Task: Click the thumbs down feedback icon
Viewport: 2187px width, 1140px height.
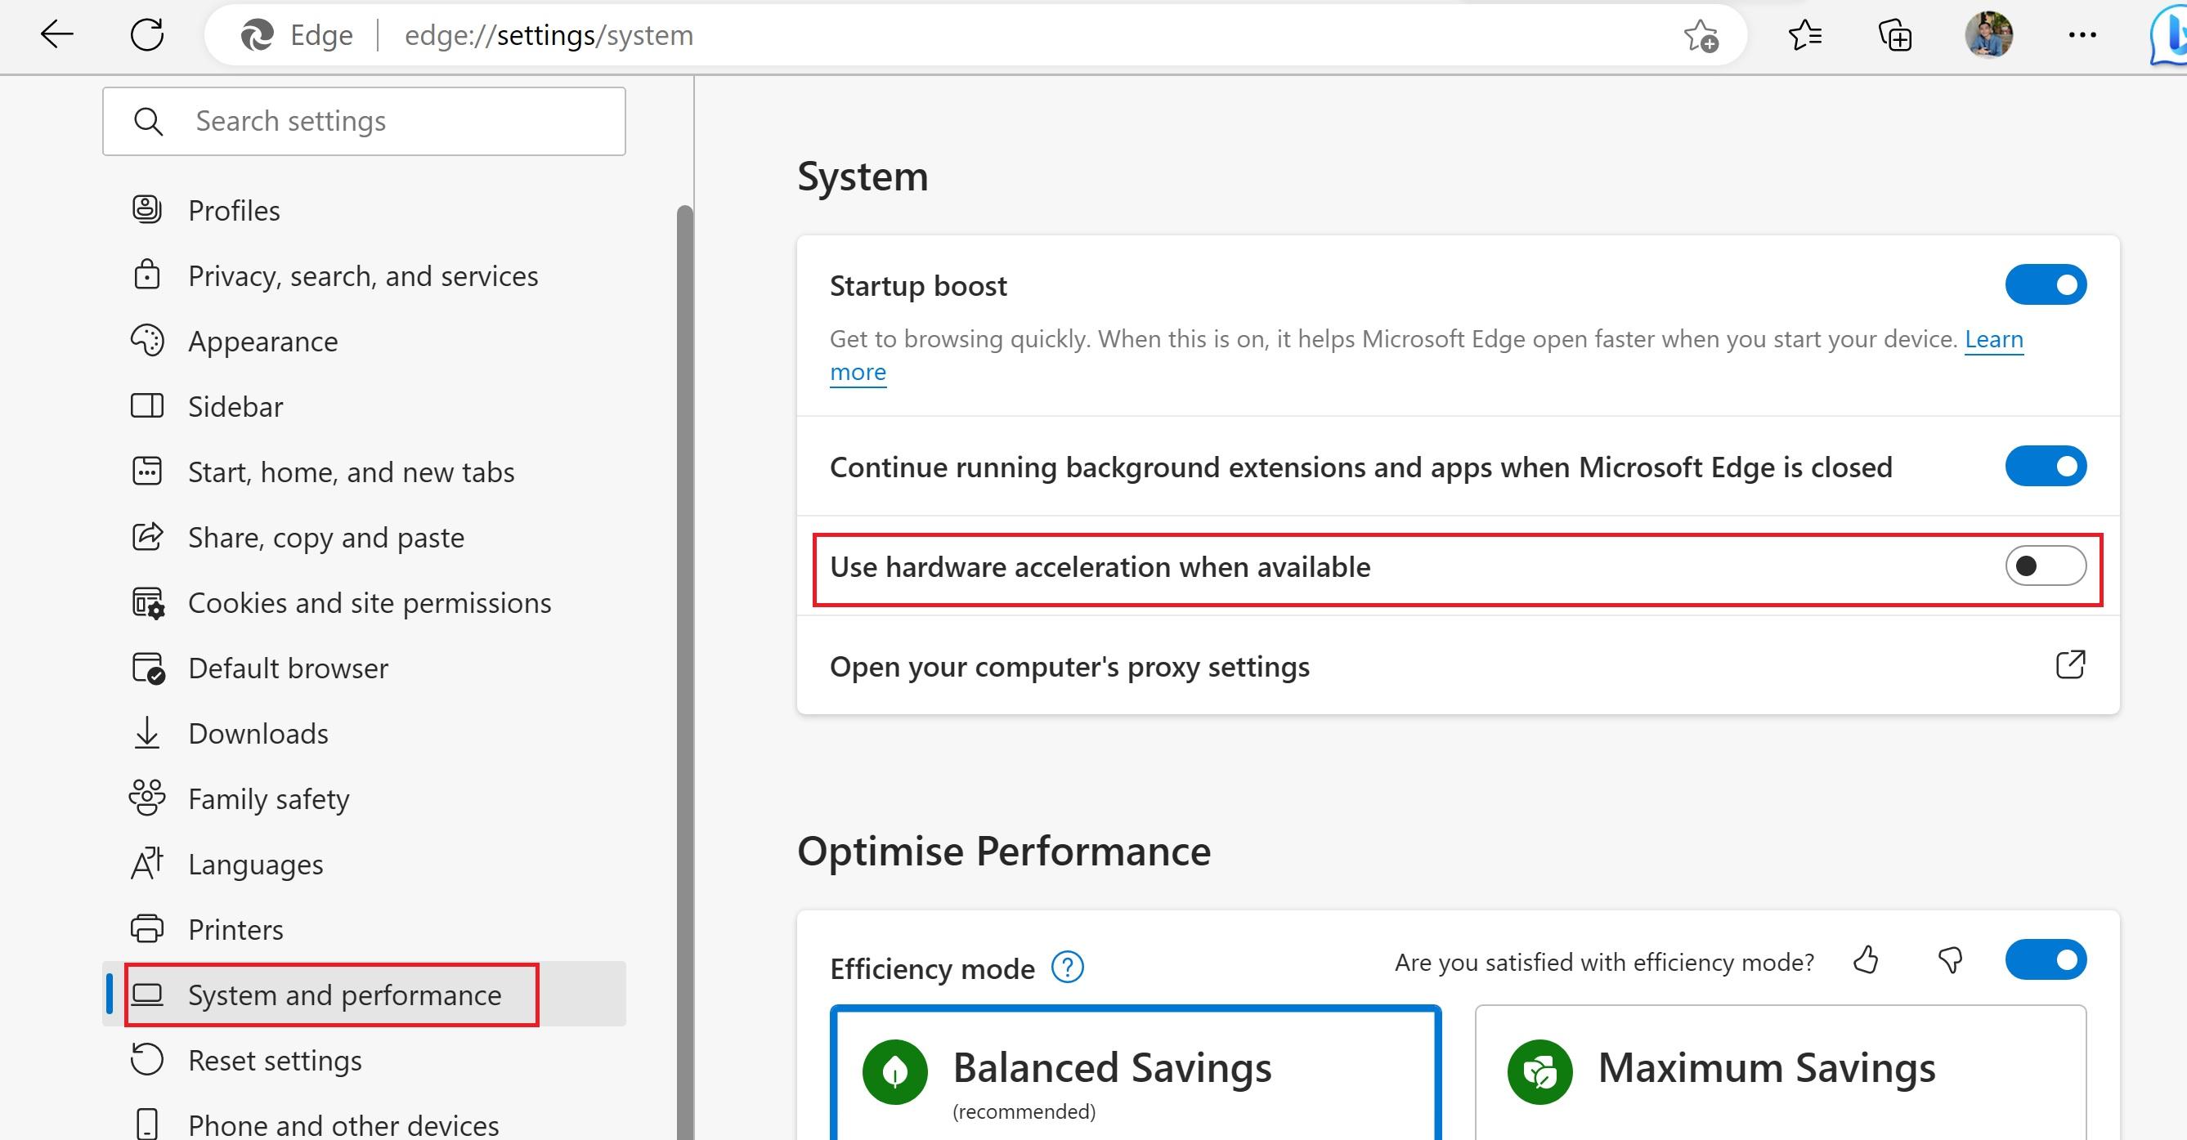Action: (x=1950, y=960)
